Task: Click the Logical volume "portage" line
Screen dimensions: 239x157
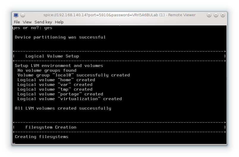Action: 60,94
